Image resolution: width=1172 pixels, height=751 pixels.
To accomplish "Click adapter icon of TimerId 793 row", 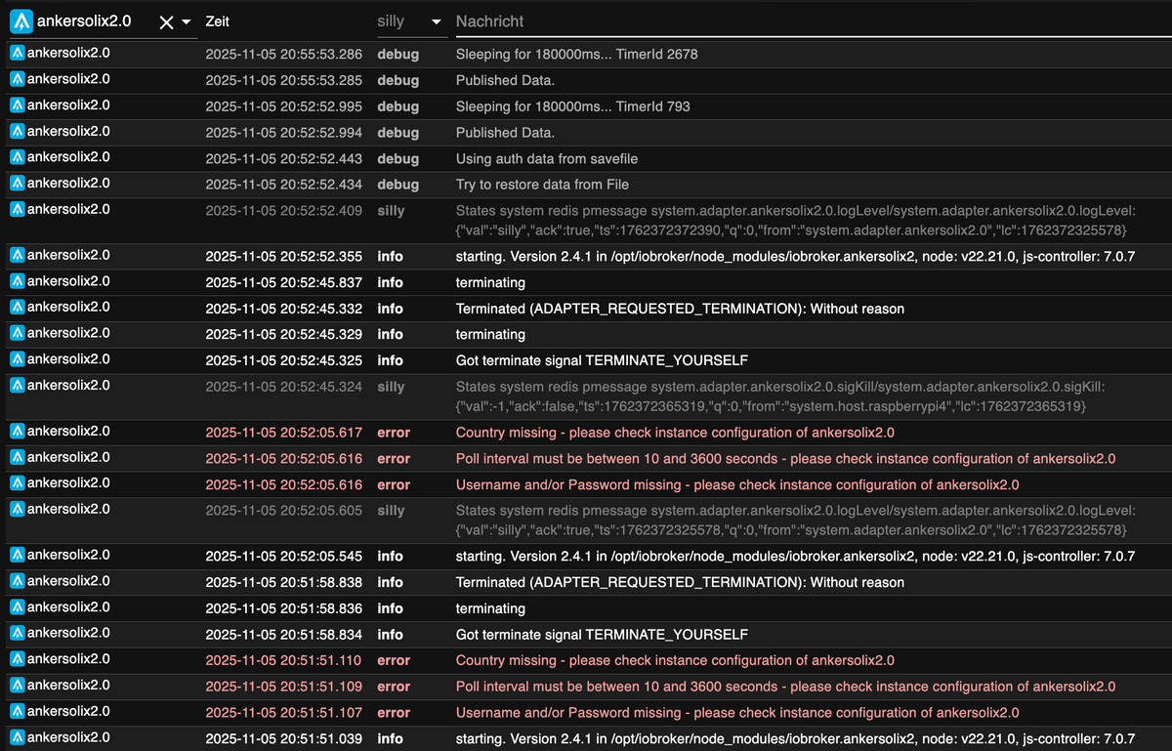I will (18, 105).
